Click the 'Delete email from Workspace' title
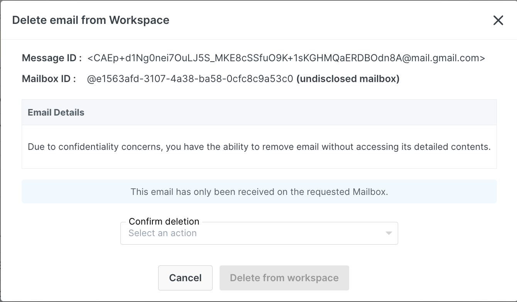 [x=91, y=20]
